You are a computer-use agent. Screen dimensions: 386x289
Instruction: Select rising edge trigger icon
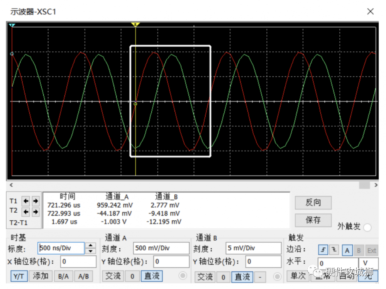323,250
